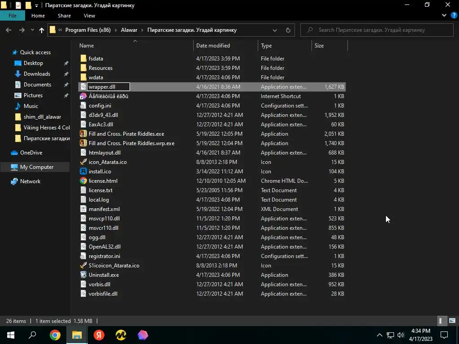Expand the ribbon chevron
Screen dimensions: 459x344
coord(444,16)
